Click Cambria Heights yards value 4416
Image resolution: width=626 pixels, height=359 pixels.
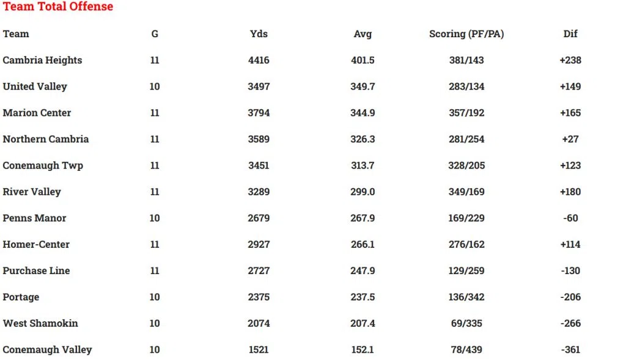259,60
